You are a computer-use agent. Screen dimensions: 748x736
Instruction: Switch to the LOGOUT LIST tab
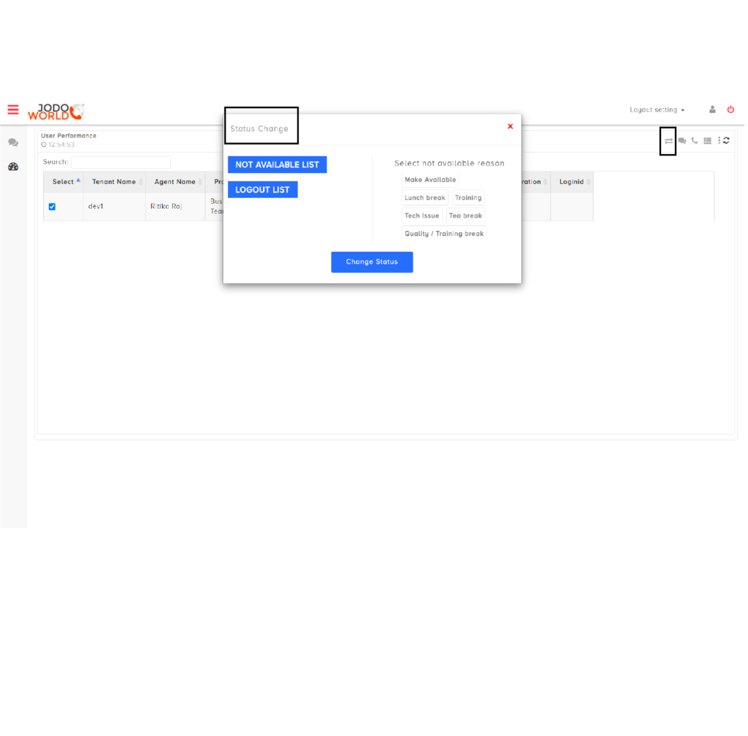[x=262, y=189]
